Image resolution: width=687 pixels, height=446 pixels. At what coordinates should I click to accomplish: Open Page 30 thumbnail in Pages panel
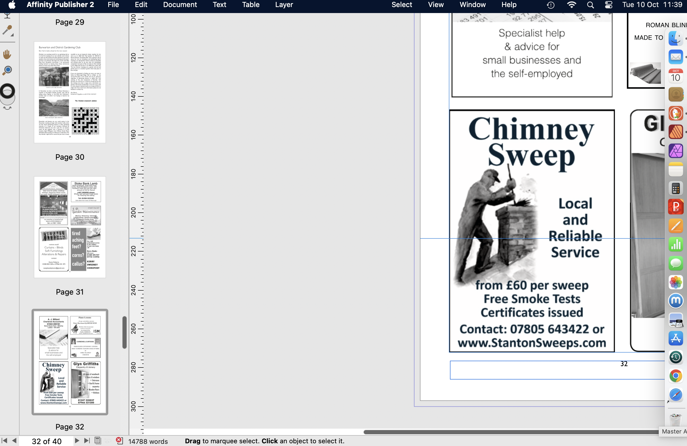70,92
